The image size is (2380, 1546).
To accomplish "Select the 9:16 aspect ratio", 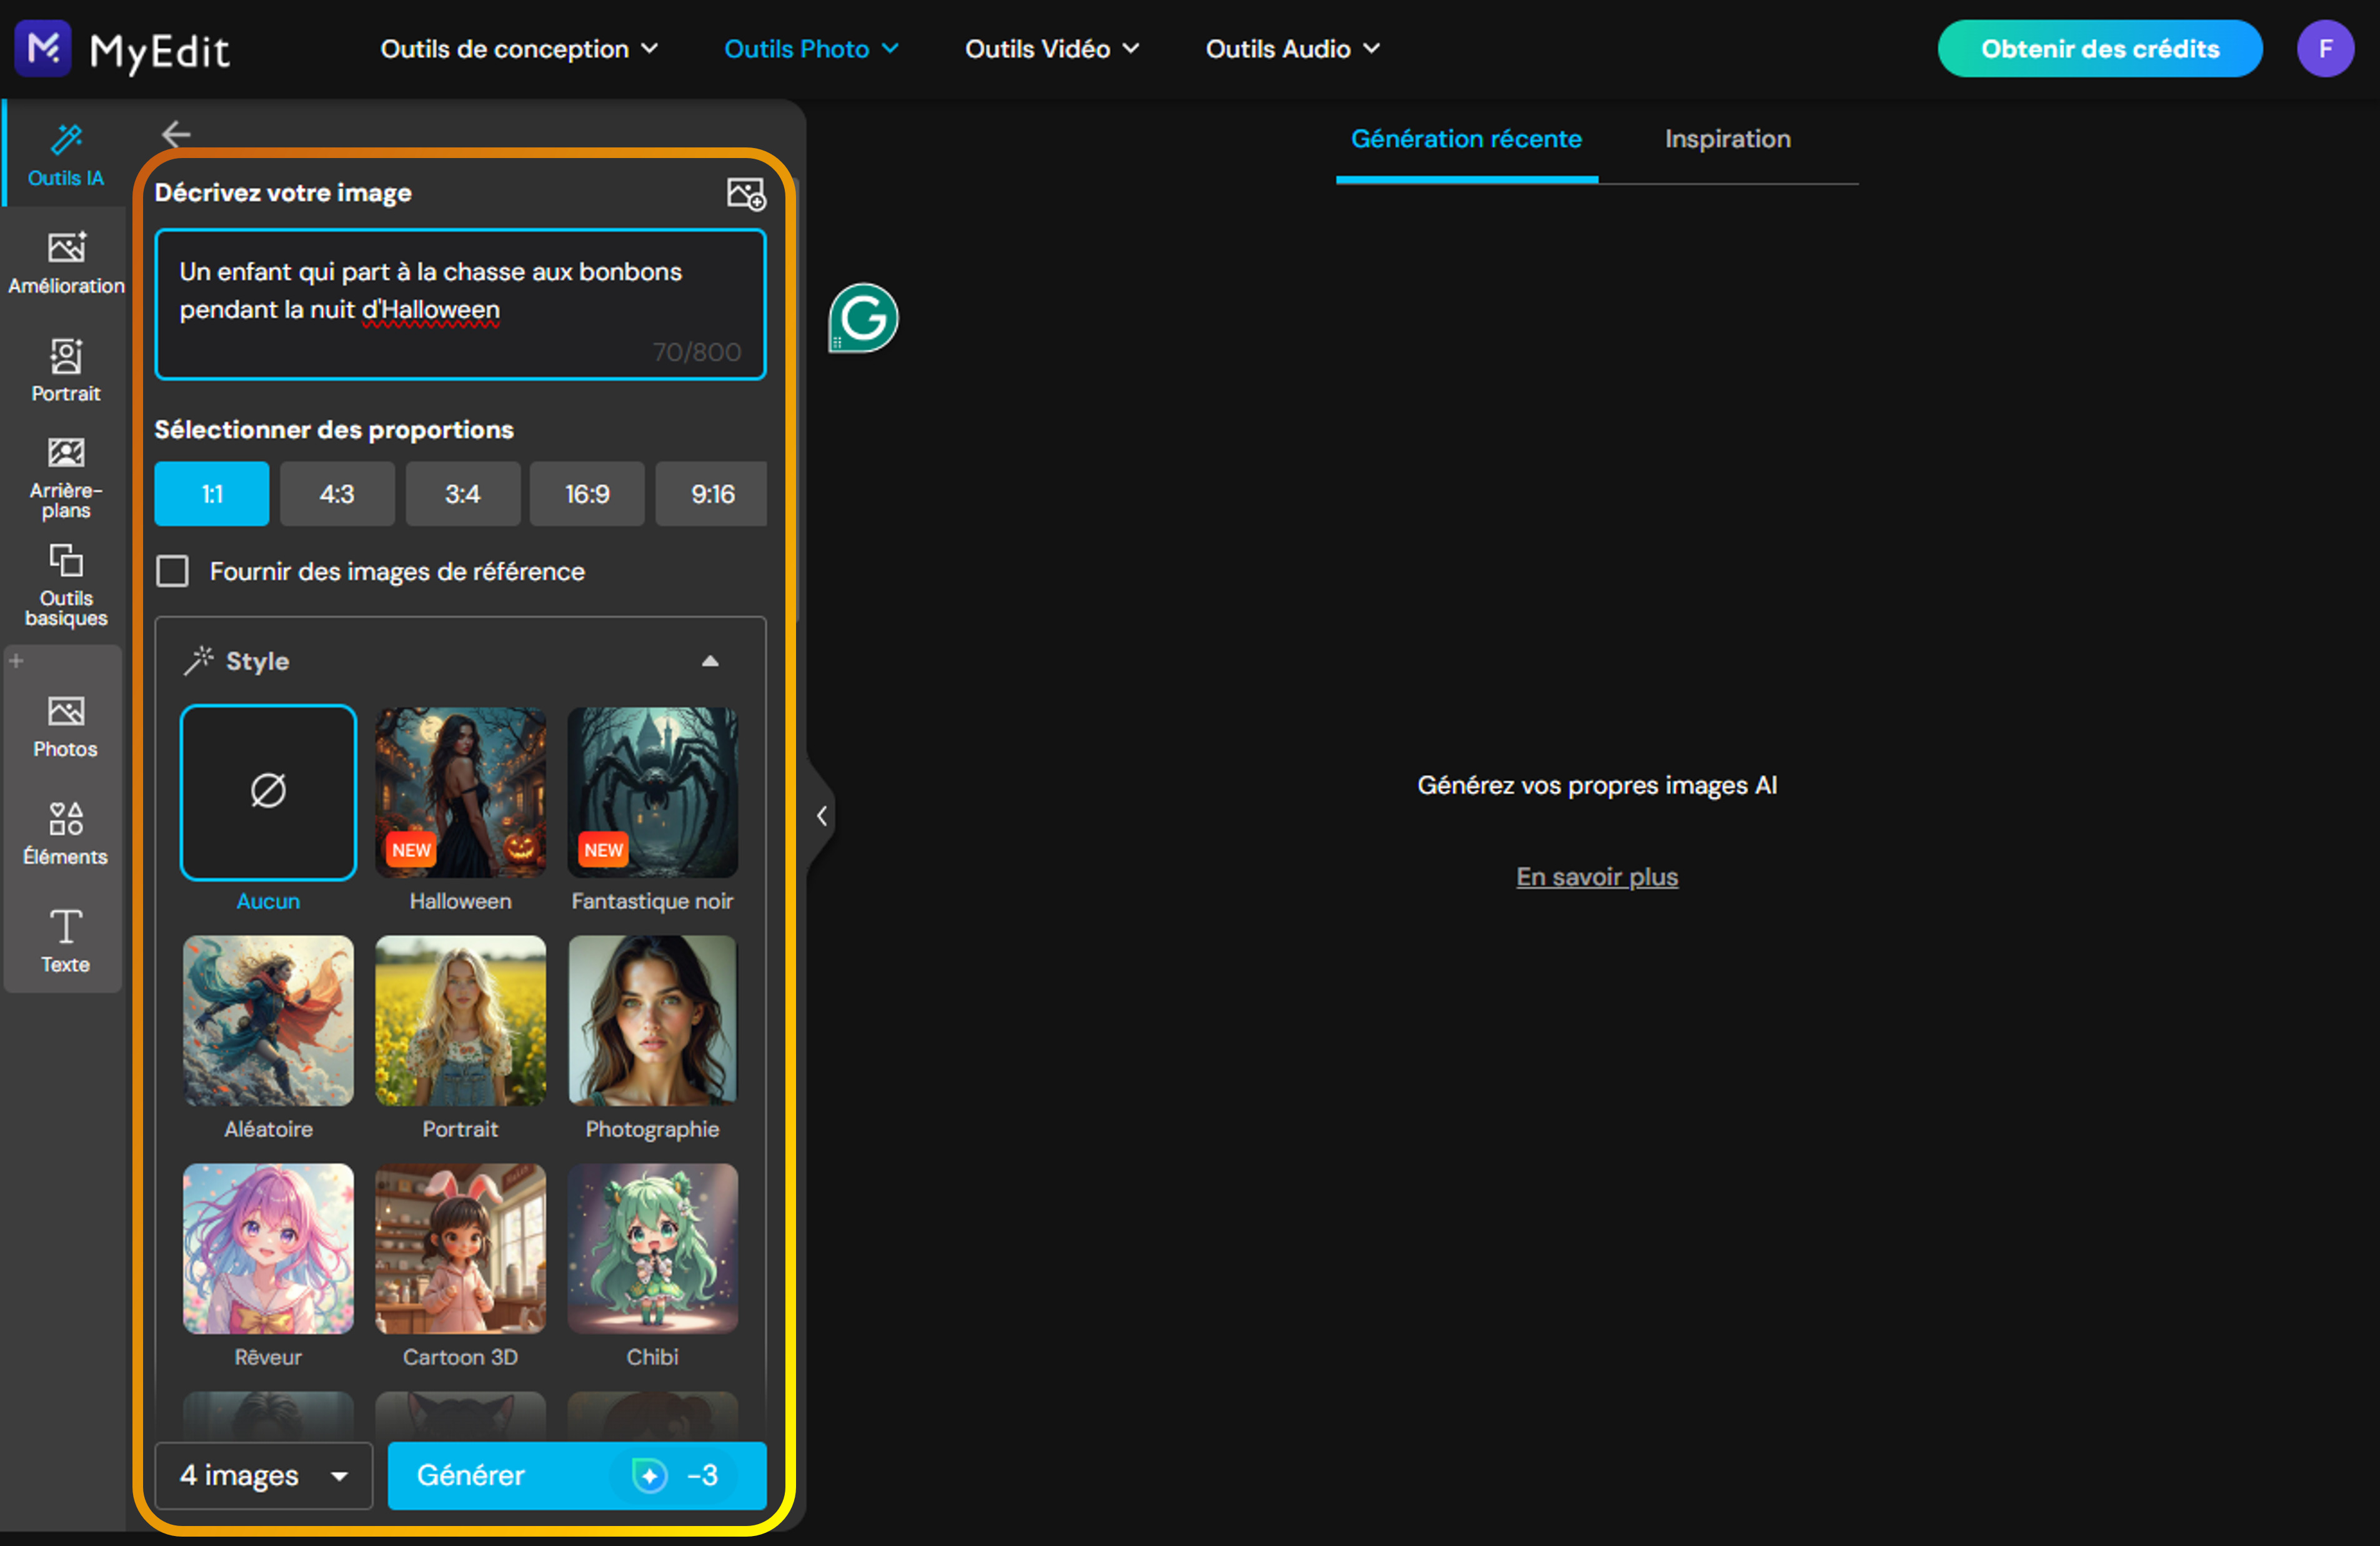I will (710, 493).
